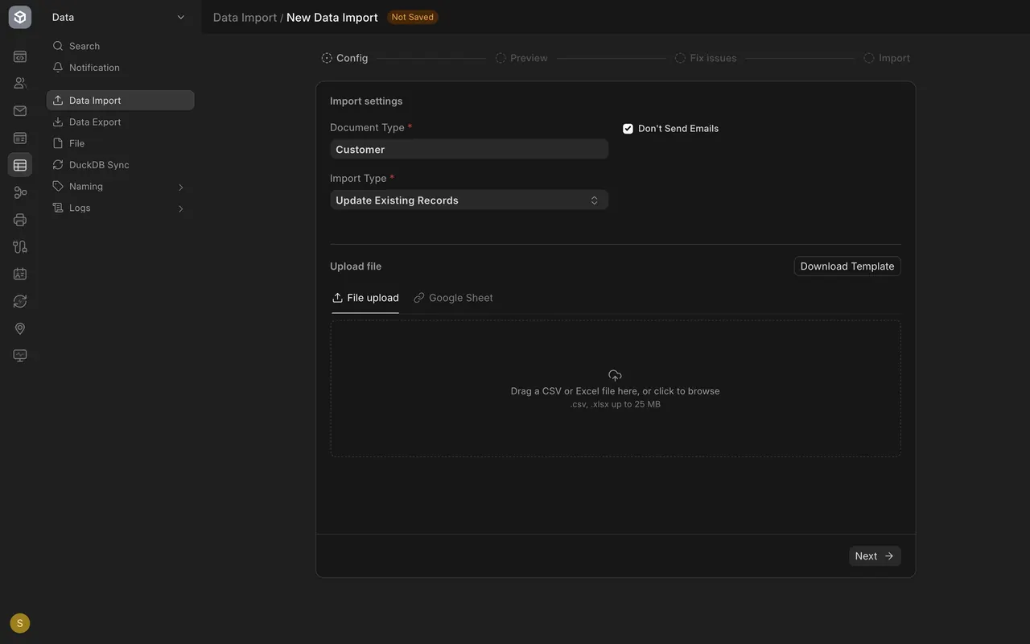Open the route path rail icon
1030x644 pixels.
pos(20,247)
